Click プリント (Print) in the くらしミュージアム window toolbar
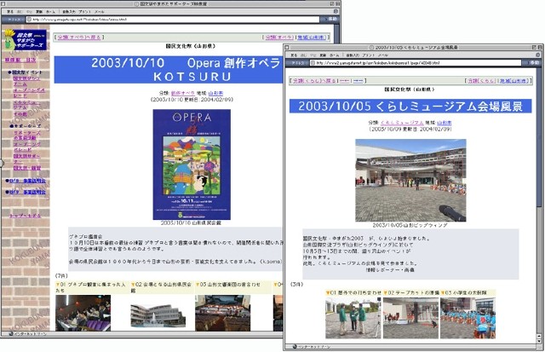Image resolution: width=545 pixels, height=352 pixels. [x=368, y=55]
